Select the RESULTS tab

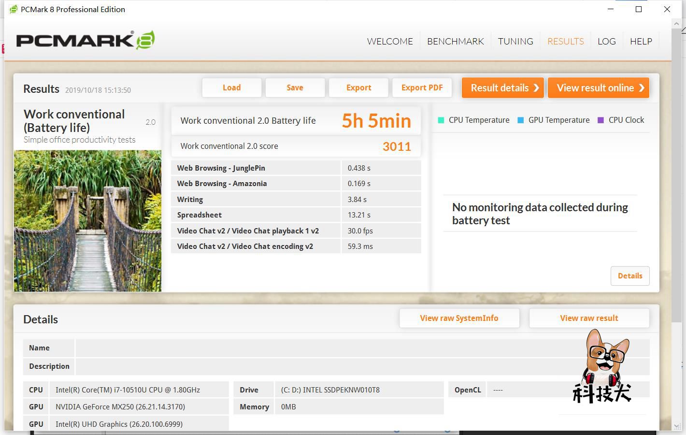pyautogui.click(x=566, y=42)
